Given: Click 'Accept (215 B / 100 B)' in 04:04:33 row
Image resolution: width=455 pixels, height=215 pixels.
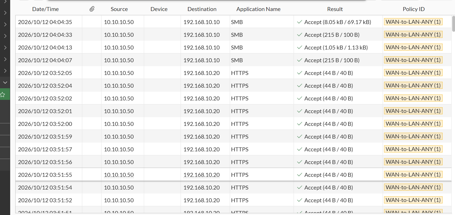Looking at the screenshot, I should pyautogui.click(x=332, y=35).
